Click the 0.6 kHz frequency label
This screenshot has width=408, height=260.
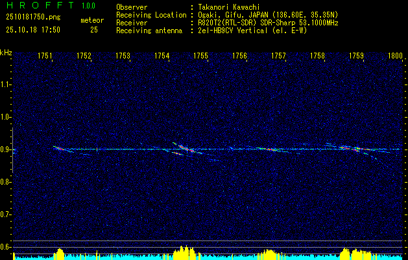(6, 247)
